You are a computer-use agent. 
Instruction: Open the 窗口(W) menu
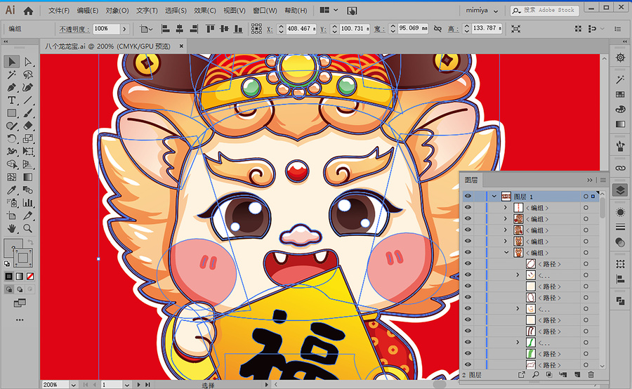(265, 11)
